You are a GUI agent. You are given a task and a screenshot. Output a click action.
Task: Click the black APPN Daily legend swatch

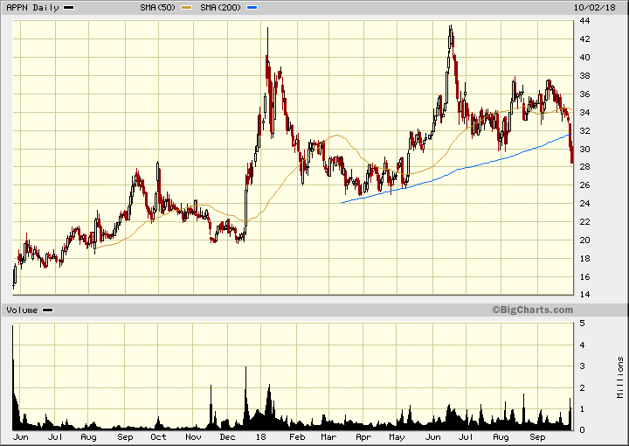(x=69, y=7)
